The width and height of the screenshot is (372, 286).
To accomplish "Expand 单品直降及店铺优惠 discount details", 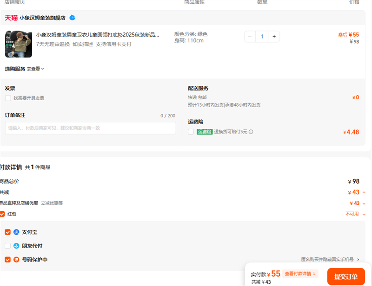I will click(x=364, y=203).
